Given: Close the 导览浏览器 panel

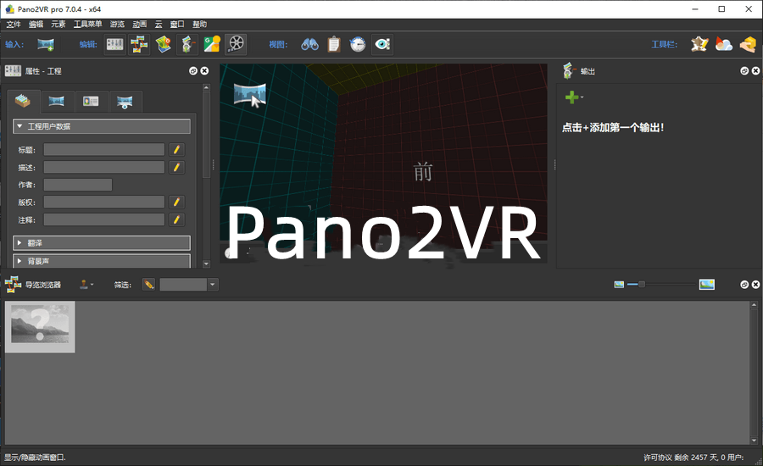Looking at the screenshot, I should click(755, 285).
